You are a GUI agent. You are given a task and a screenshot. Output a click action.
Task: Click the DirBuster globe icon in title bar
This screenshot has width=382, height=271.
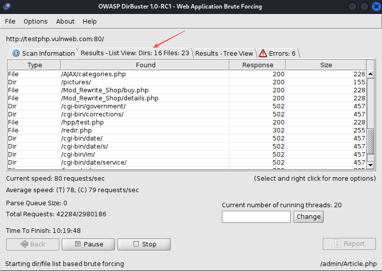pyautogui.click(x=7, y=7)
